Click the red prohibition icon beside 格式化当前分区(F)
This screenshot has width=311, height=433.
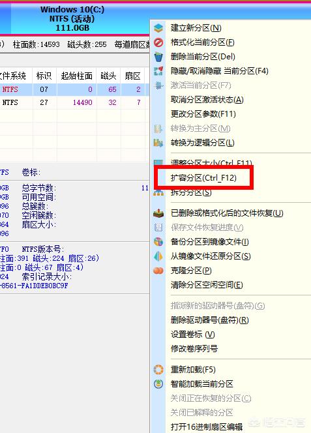coord(158,42)
